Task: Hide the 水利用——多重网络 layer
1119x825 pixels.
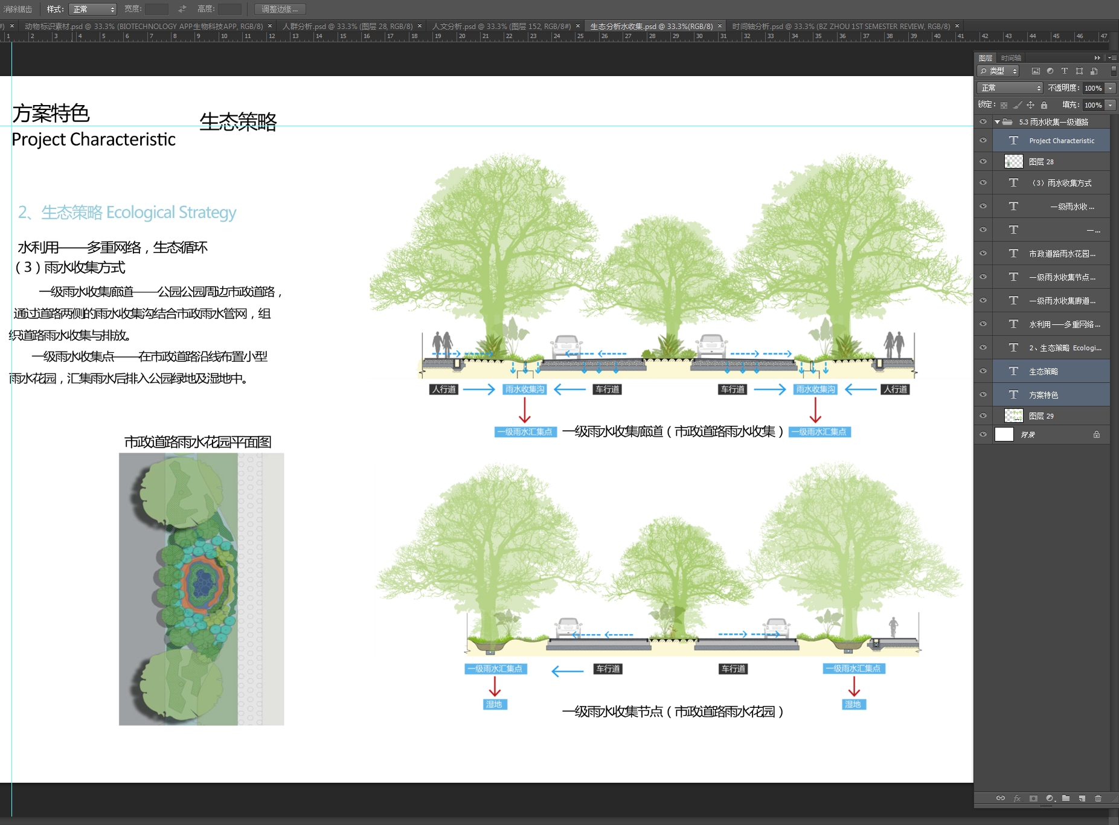Action: tap(983, 324)
